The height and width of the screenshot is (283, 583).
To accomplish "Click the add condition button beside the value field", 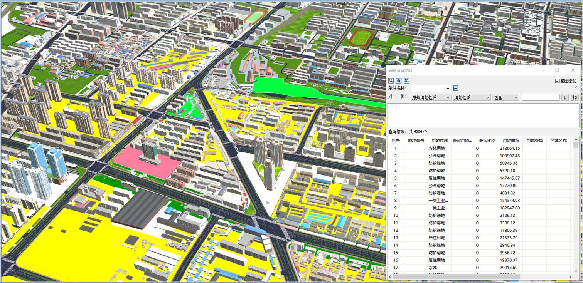I will [x=565, y=98].
